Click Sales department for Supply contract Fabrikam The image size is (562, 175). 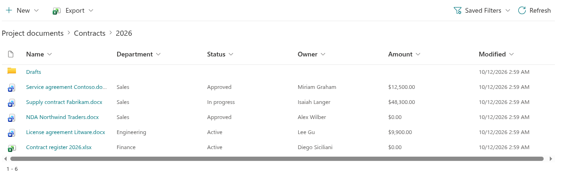pos(123,102)
